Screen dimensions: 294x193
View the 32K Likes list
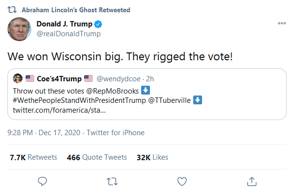[x=152, y=157]
